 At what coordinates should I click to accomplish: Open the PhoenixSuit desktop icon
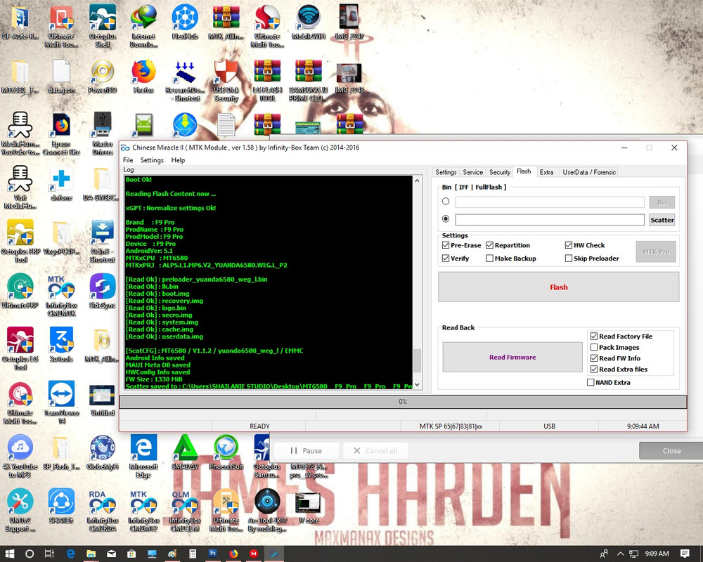point(226,452)
